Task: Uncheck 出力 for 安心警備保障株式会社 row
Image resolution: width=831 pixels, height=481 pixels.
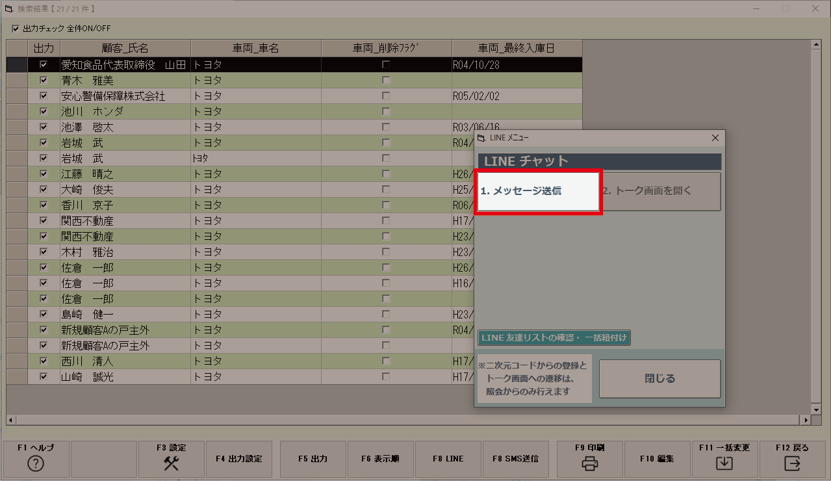Action: (x=44, y=96)
